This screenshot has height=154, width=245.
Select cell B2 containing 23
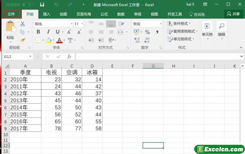(x=51, y=79)
